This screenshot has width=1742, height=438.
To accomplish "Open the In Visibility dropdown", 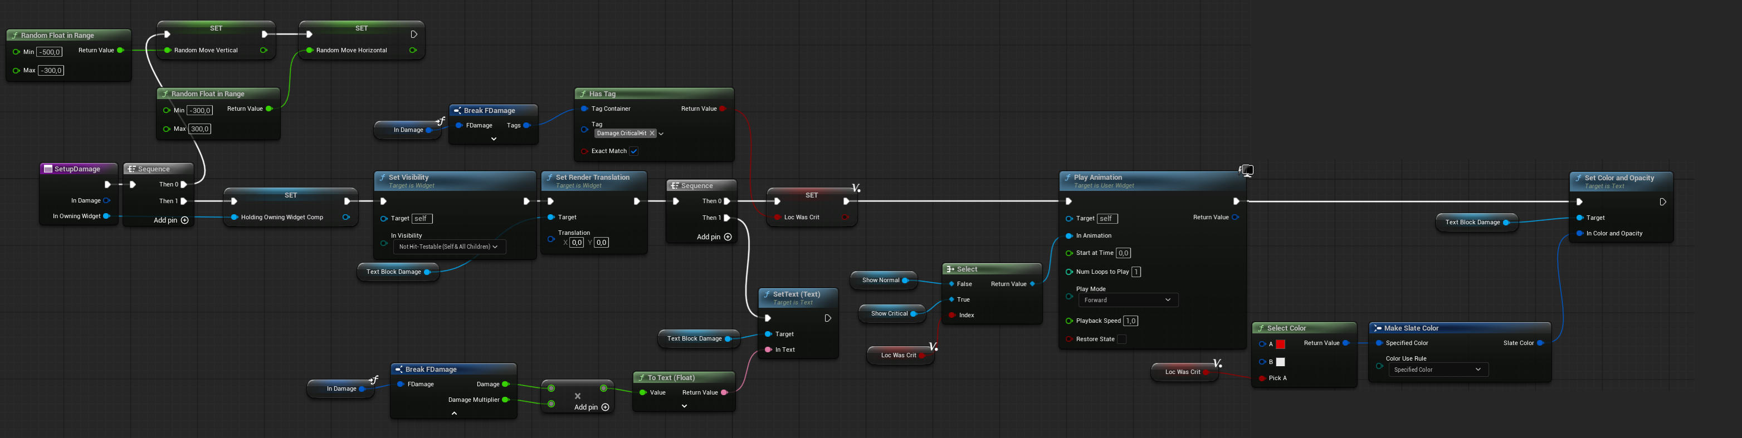I will click(449, 247).
